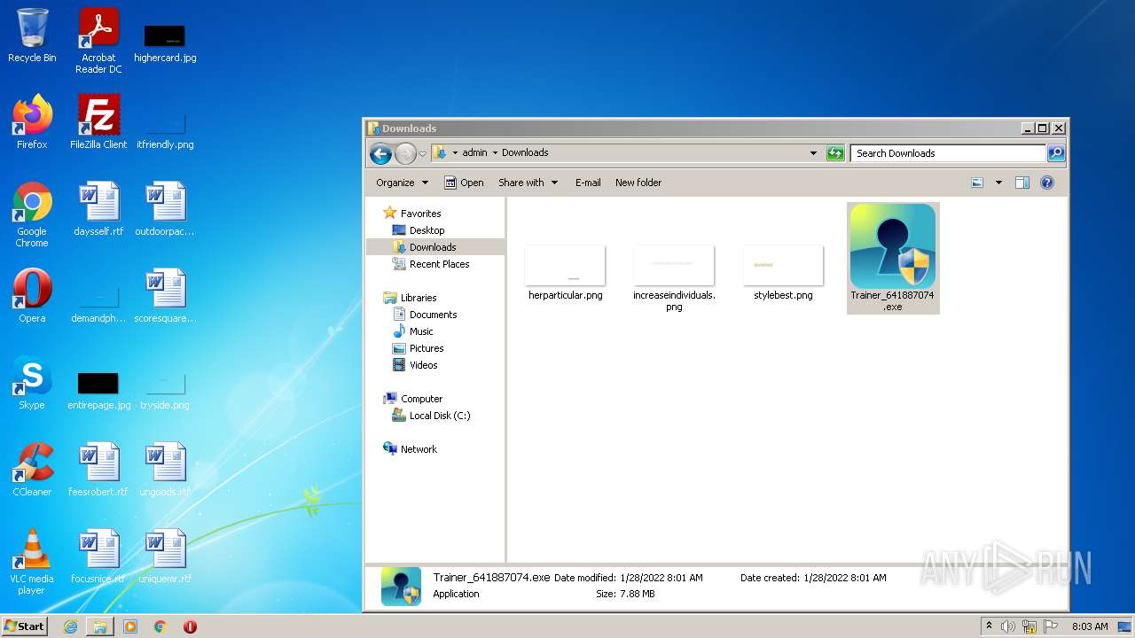Viewport: 1135px width, 638px height.
Task: Select Desktop under Favorites
Action: click(427, 230)
